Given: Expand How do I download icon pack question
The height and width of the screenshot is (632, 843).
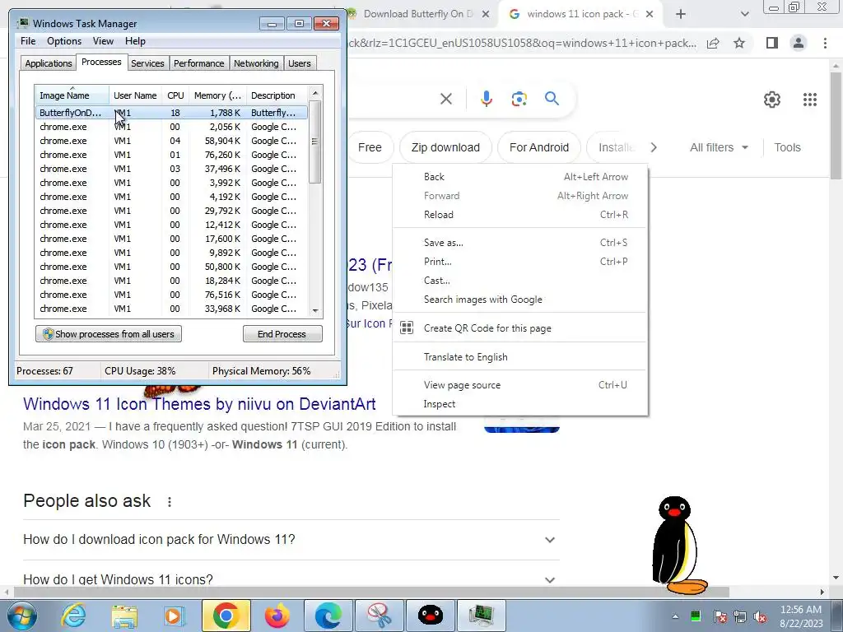Looking at the screenshot, I should point(291,540).
